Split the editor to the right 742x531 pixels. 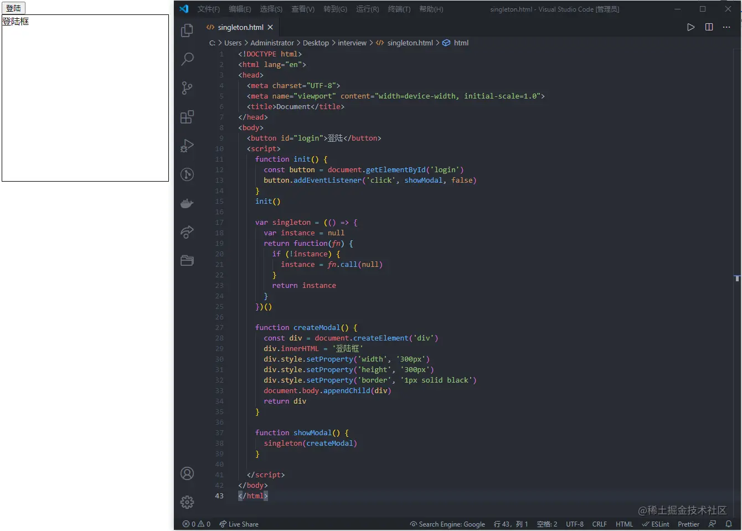(709, 27)
